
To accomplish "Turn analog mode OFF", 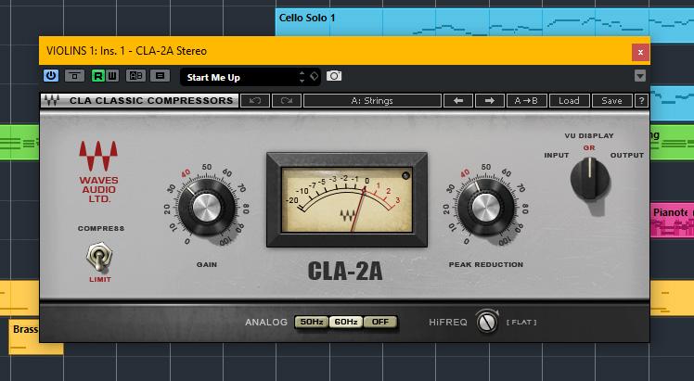I will [380, 322].
